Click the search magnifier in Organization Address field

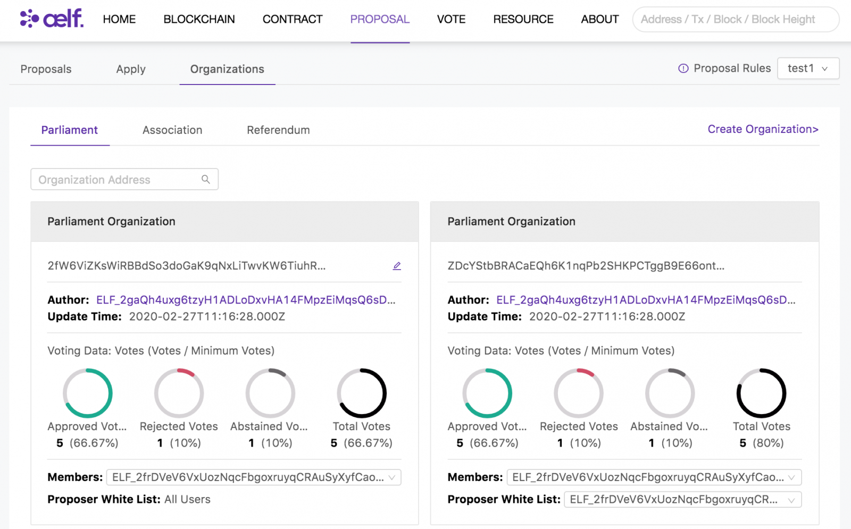[206, 180]
